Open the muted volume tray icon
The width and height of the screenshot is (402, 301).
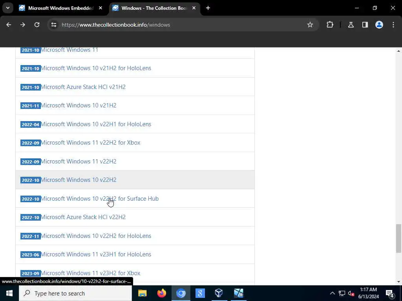(x=351, y=293)
